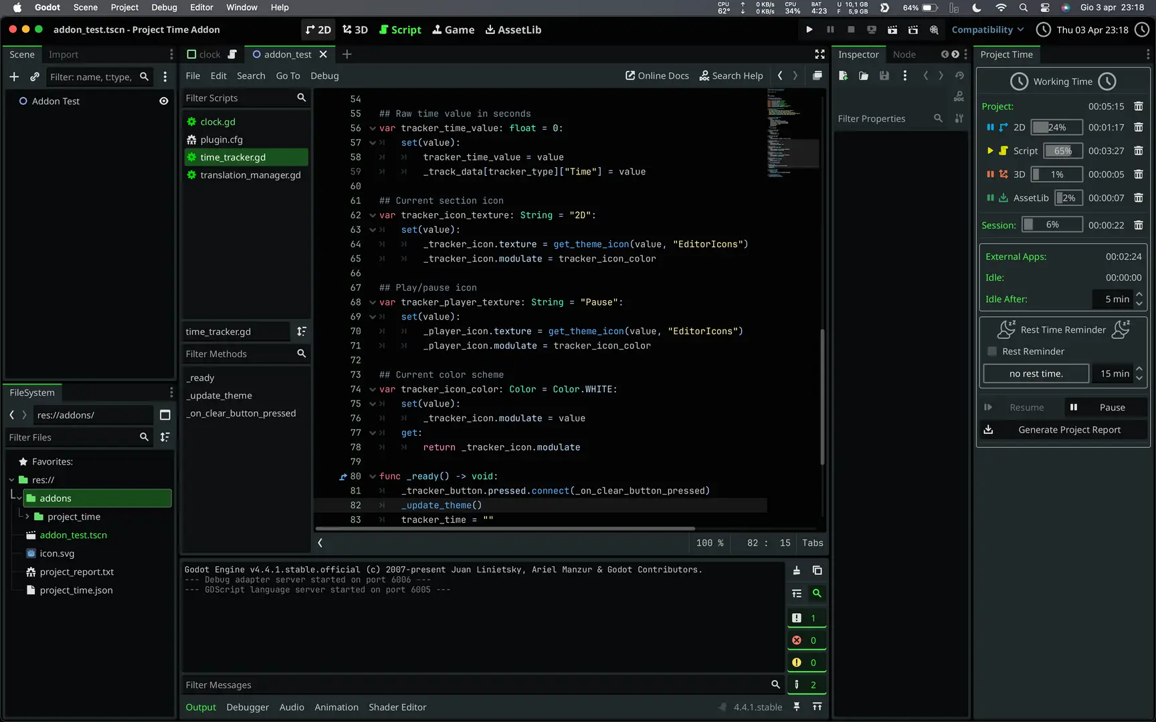This screenshot has height=722, width=1156.
Task: Open the Debug menu in menu bar
Action: click(164, 7)
